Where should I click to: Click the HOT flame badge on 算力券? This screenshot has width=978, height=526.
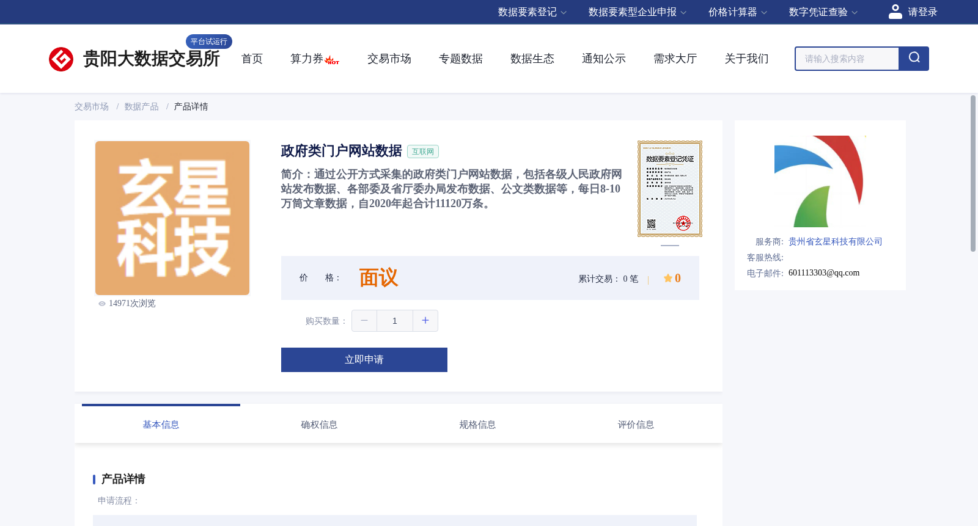(332, 60)
